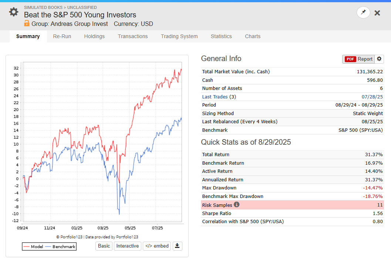The width and height of the screenshot is (391, 262).
Task: Select the Active Return 14.40% value
Action: 374,171
